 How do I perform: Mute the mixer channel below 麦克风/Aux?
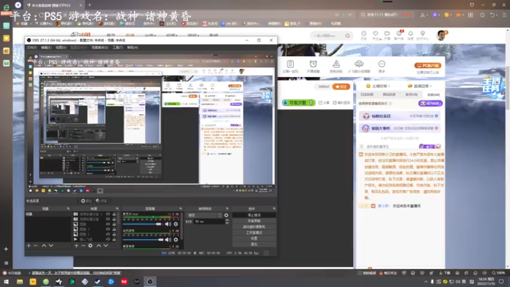pyautogui.click(x=168, y=240)
